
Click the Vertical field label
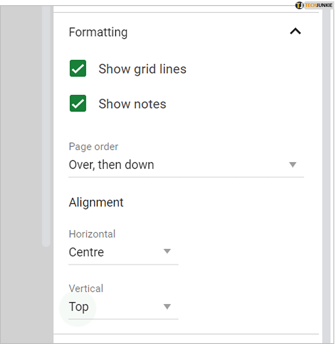[x=86, y=288]
